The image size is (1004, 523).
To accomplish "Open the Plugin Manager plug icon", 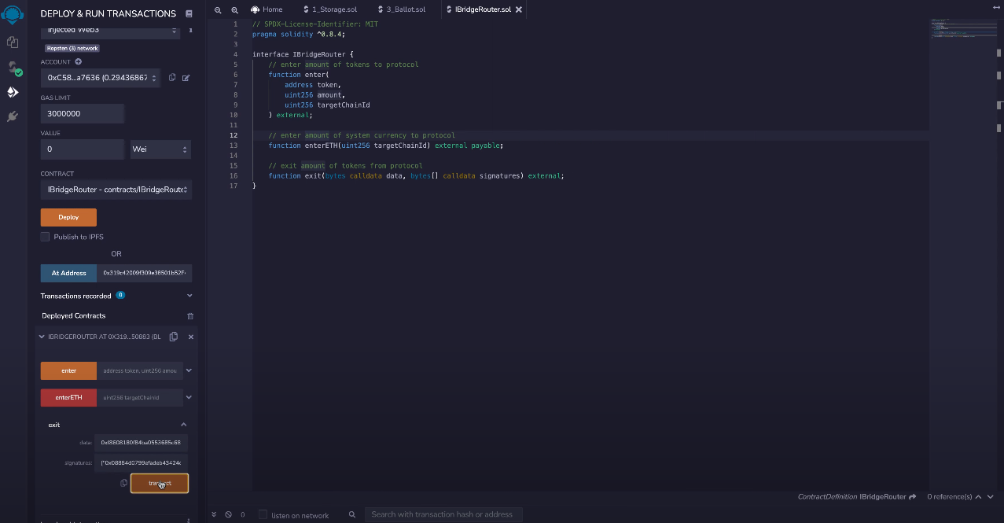I will tap(13, 116).
